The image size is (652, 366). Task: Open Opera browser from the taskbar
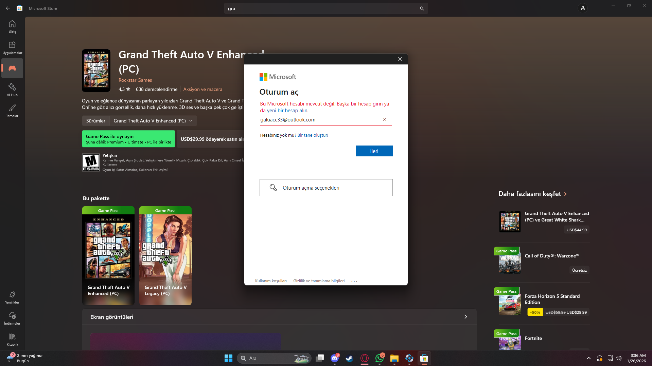pyautogui.click(x=365, y=358)
